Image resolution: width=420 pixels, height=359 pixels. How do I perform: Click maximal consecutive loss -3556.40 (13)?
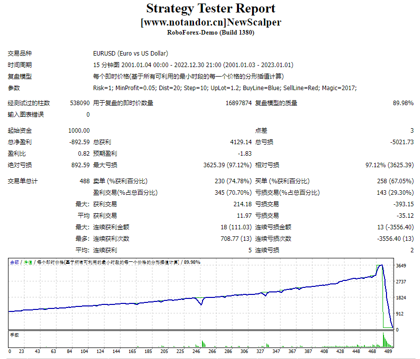click(x=395, y=239)
